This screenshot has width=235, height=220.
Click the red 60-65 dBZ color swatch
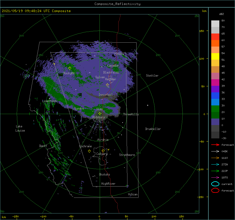pyautogui.click(x=215, y=37)
